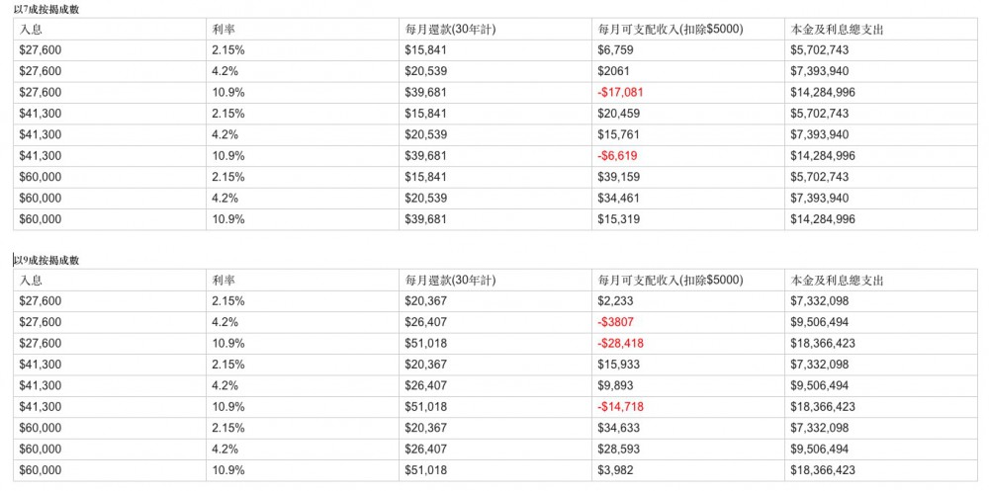The height and width of the screenshot is (491, 989).
Task: Select the red -$6,619 cell
Action: pos(618,156)
